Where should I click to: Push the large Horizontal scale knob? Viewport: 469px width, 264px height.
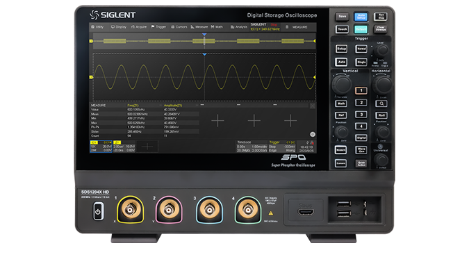click(x=382, y=85)
